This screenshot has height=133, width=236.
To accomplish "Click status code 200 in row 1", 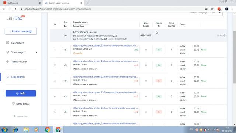I will (x=136, y=50).
